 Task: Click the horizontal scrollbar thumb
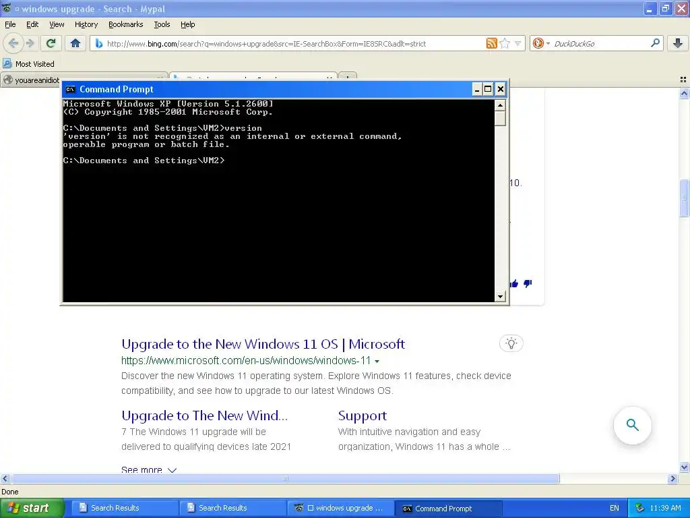pyautogui.click(x=285, y=478)
